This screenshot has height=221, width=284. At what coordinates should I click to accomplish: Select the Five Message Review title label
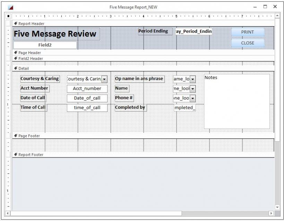57,34
